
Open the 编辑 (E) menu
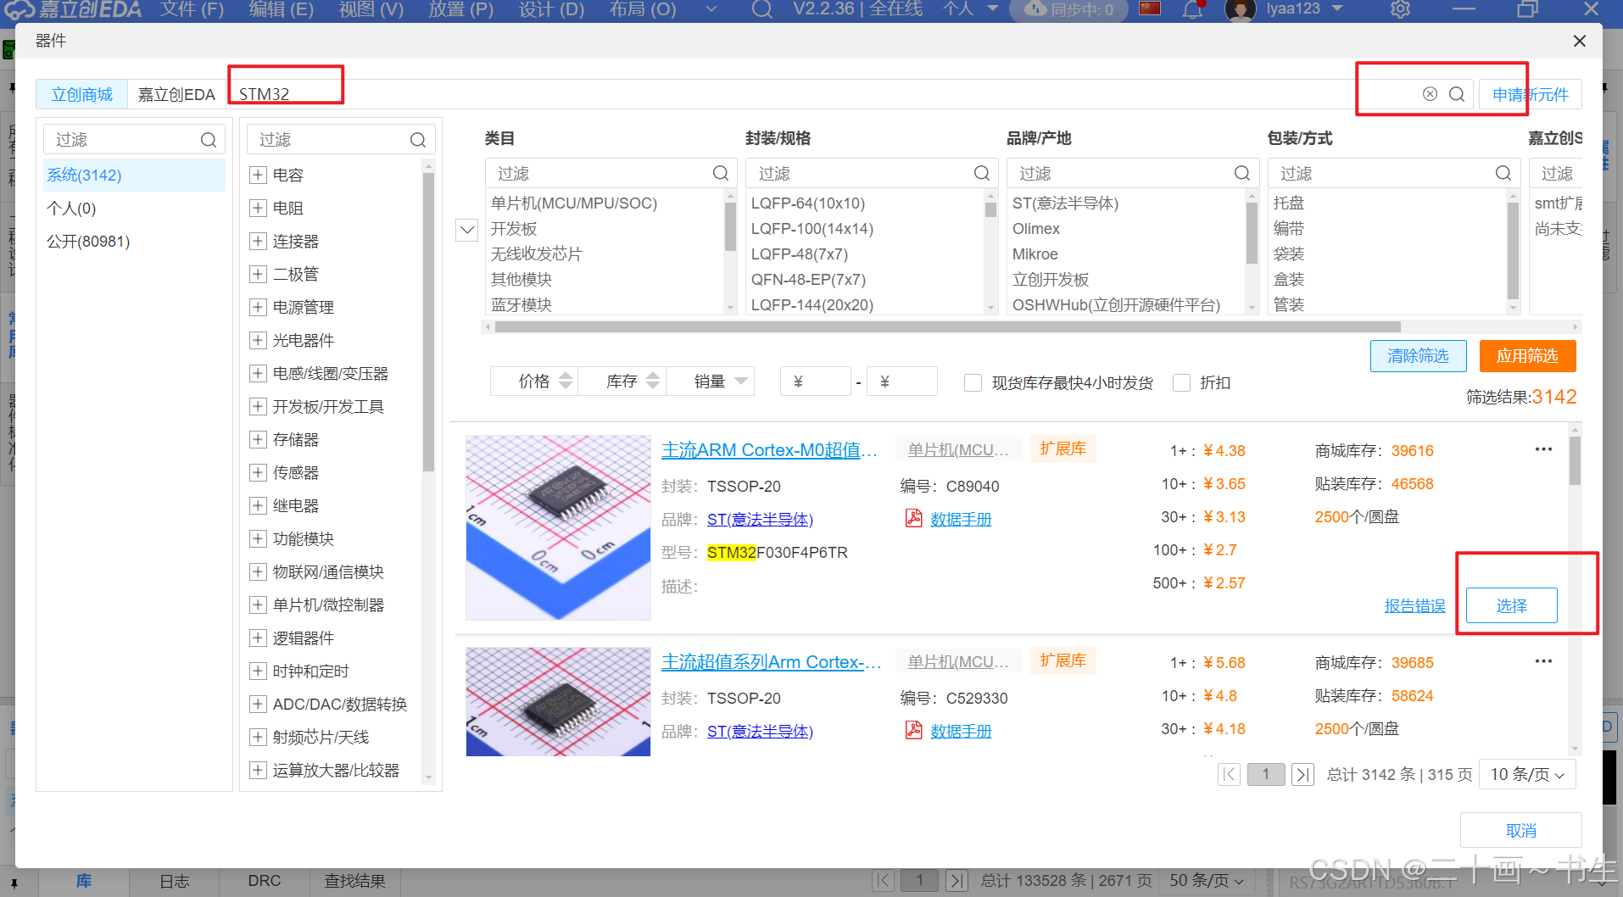pyautogui.click(x=281, y=9)
